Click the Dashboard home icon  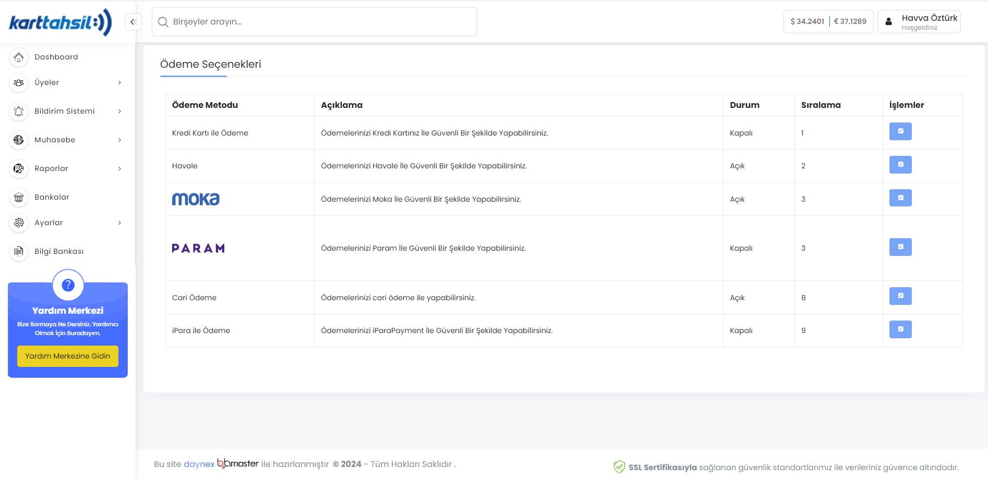pos(19,57)
